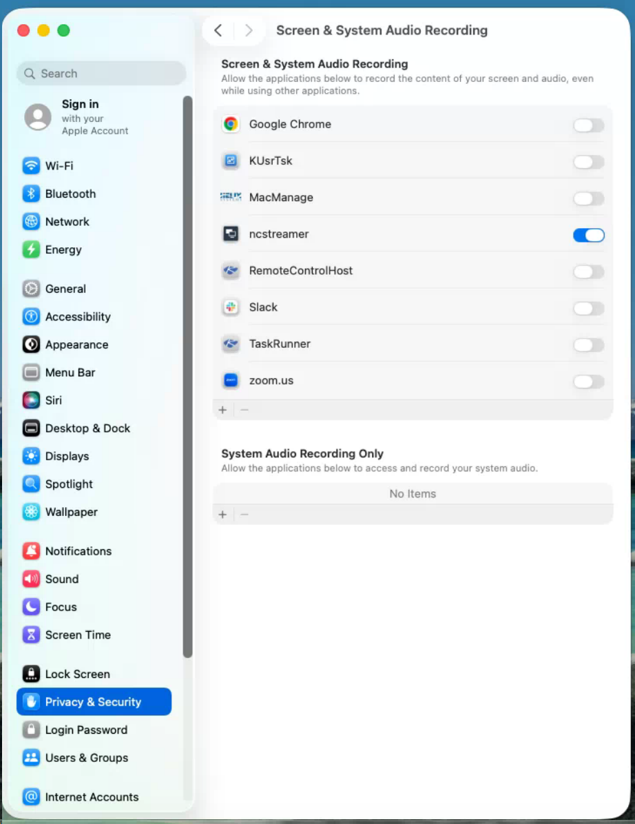Screen dimensions: 635x824
Task: Click the Slack app icon
Action: (231, 307)
